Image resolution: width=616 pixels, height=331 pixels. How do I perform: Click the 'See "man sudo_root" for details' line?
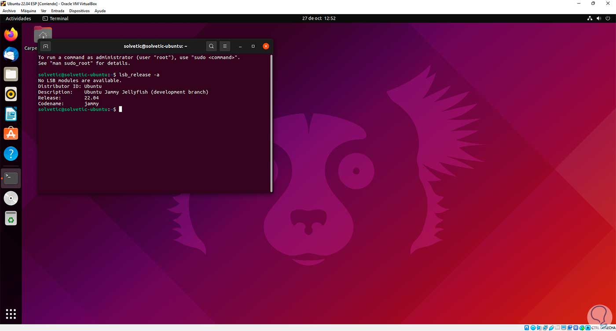click(x=84, y=63)
